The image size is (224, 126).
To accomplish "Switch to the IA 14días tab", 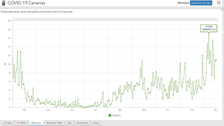I will coord(21,123).
